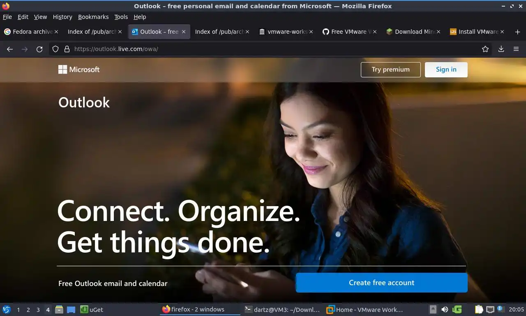Focus the address bar showing outlook.live.com
This screenshot has height=316, width=526.
pyautogui.click(x=271, y=49)
